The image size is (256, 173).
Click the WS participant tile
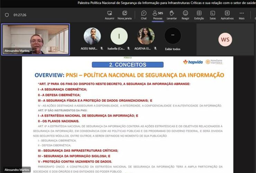[225, 39]
